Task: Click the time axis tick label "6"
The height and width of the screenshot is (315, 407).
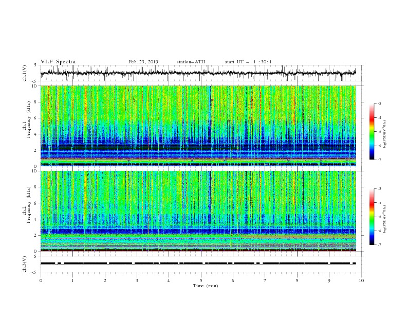Action: click(x=233, y=281)
